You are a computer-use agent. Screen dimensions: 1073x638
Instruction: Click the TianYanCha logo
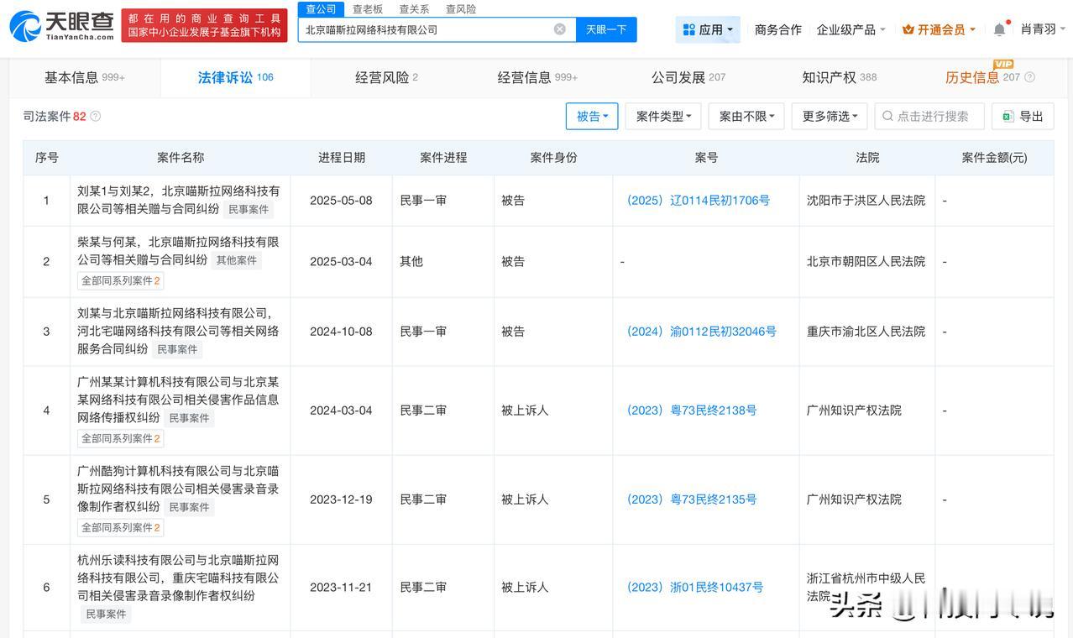pos(62,26)
